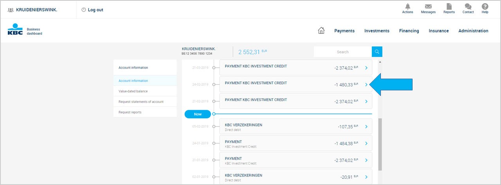The image size is (501, 185).
Task: Click the scrollbar up arrow
Action: pyautogui.click(x=380, y=62)
